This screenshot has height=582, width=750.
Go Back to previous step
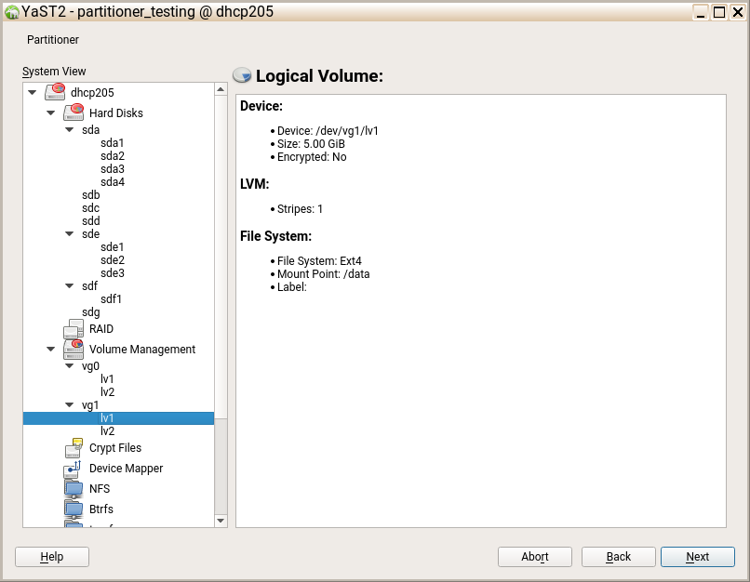click(619, 557)
